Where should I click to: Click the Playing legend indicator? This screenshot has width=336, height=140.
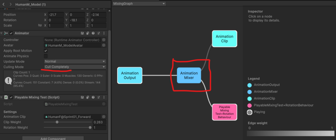249,112
